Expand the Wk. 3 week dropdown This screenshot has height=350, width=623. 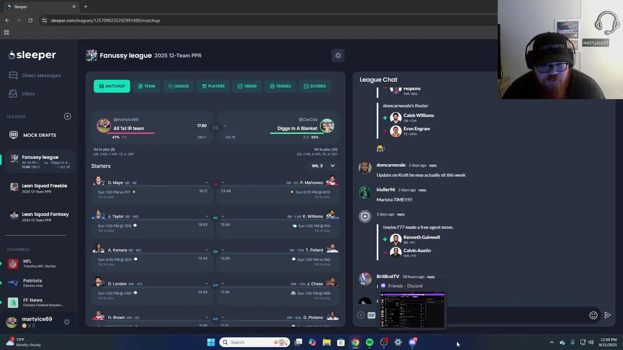pyautogui.click(x=323, y=166)
